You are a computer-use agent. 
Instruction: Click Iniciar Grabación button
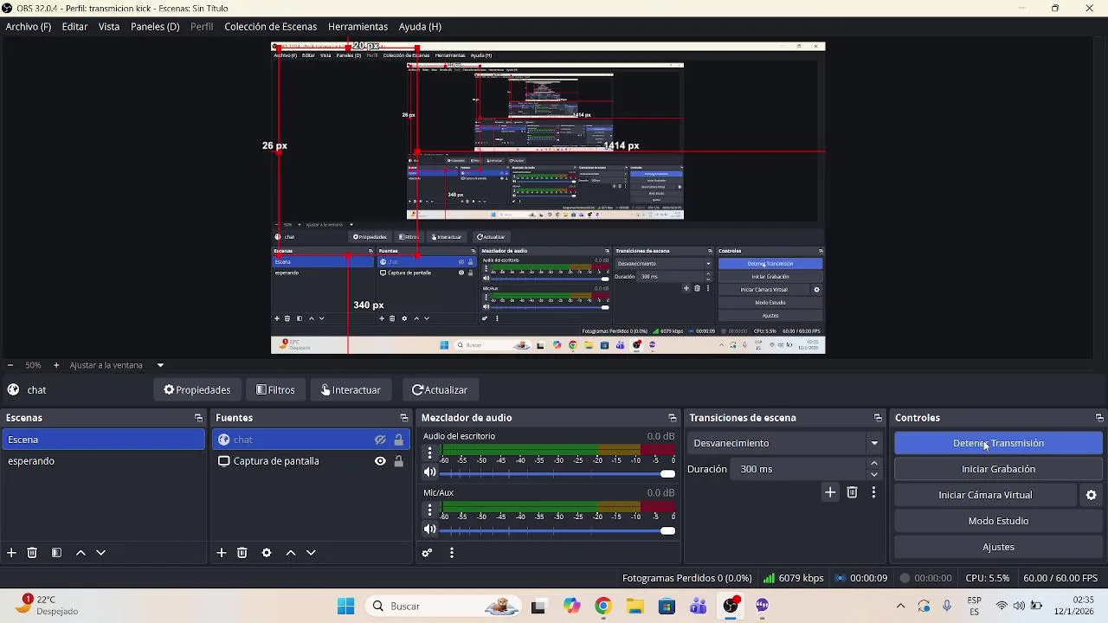pos(998,469)
